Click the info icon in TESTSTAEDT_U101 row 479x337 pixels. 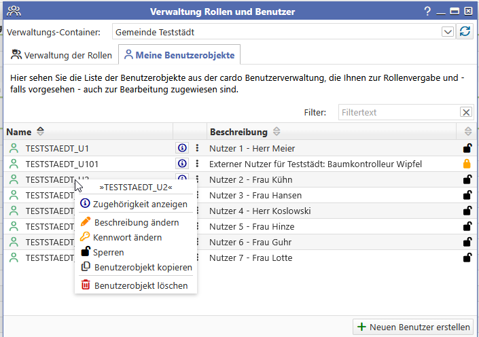tap(181, 164)
